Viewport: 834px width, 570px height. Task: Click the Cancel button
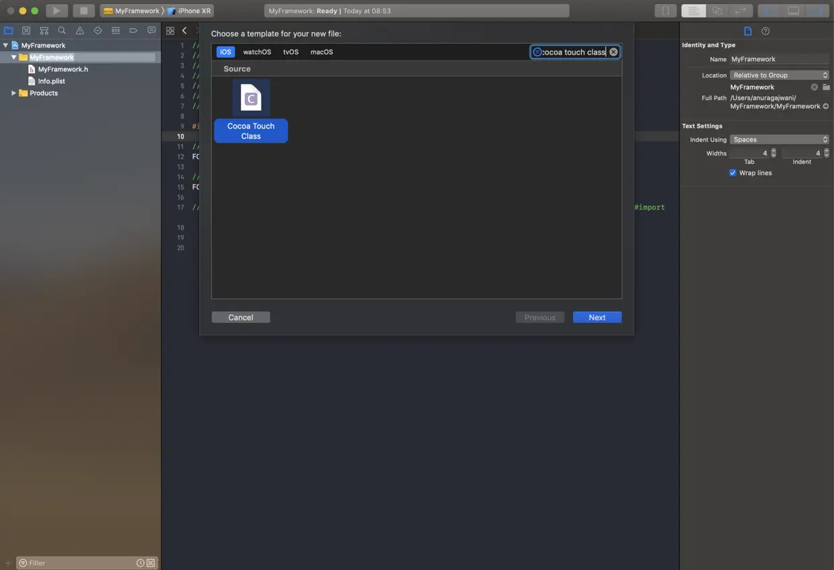click(x=241, y=317)
